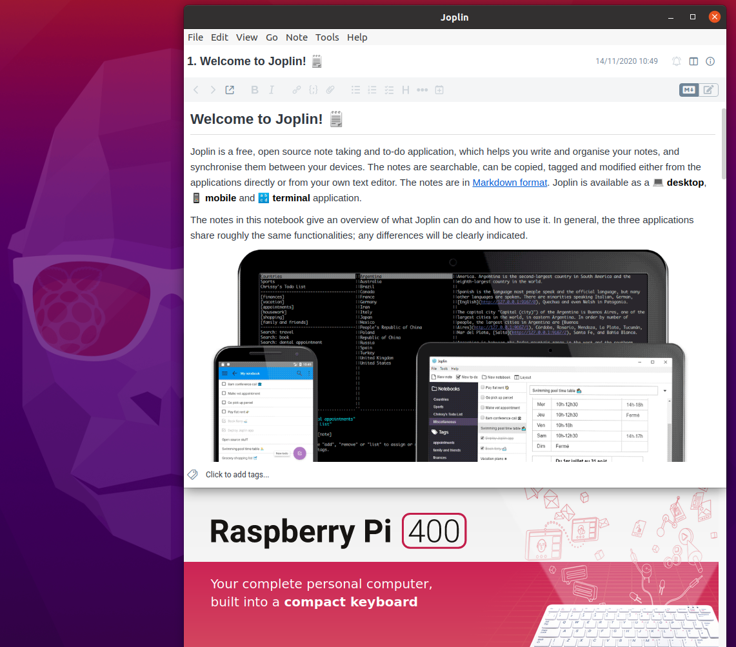Open the Edit menu
This screenshot has height=647, width=736.
pos(219,37)
